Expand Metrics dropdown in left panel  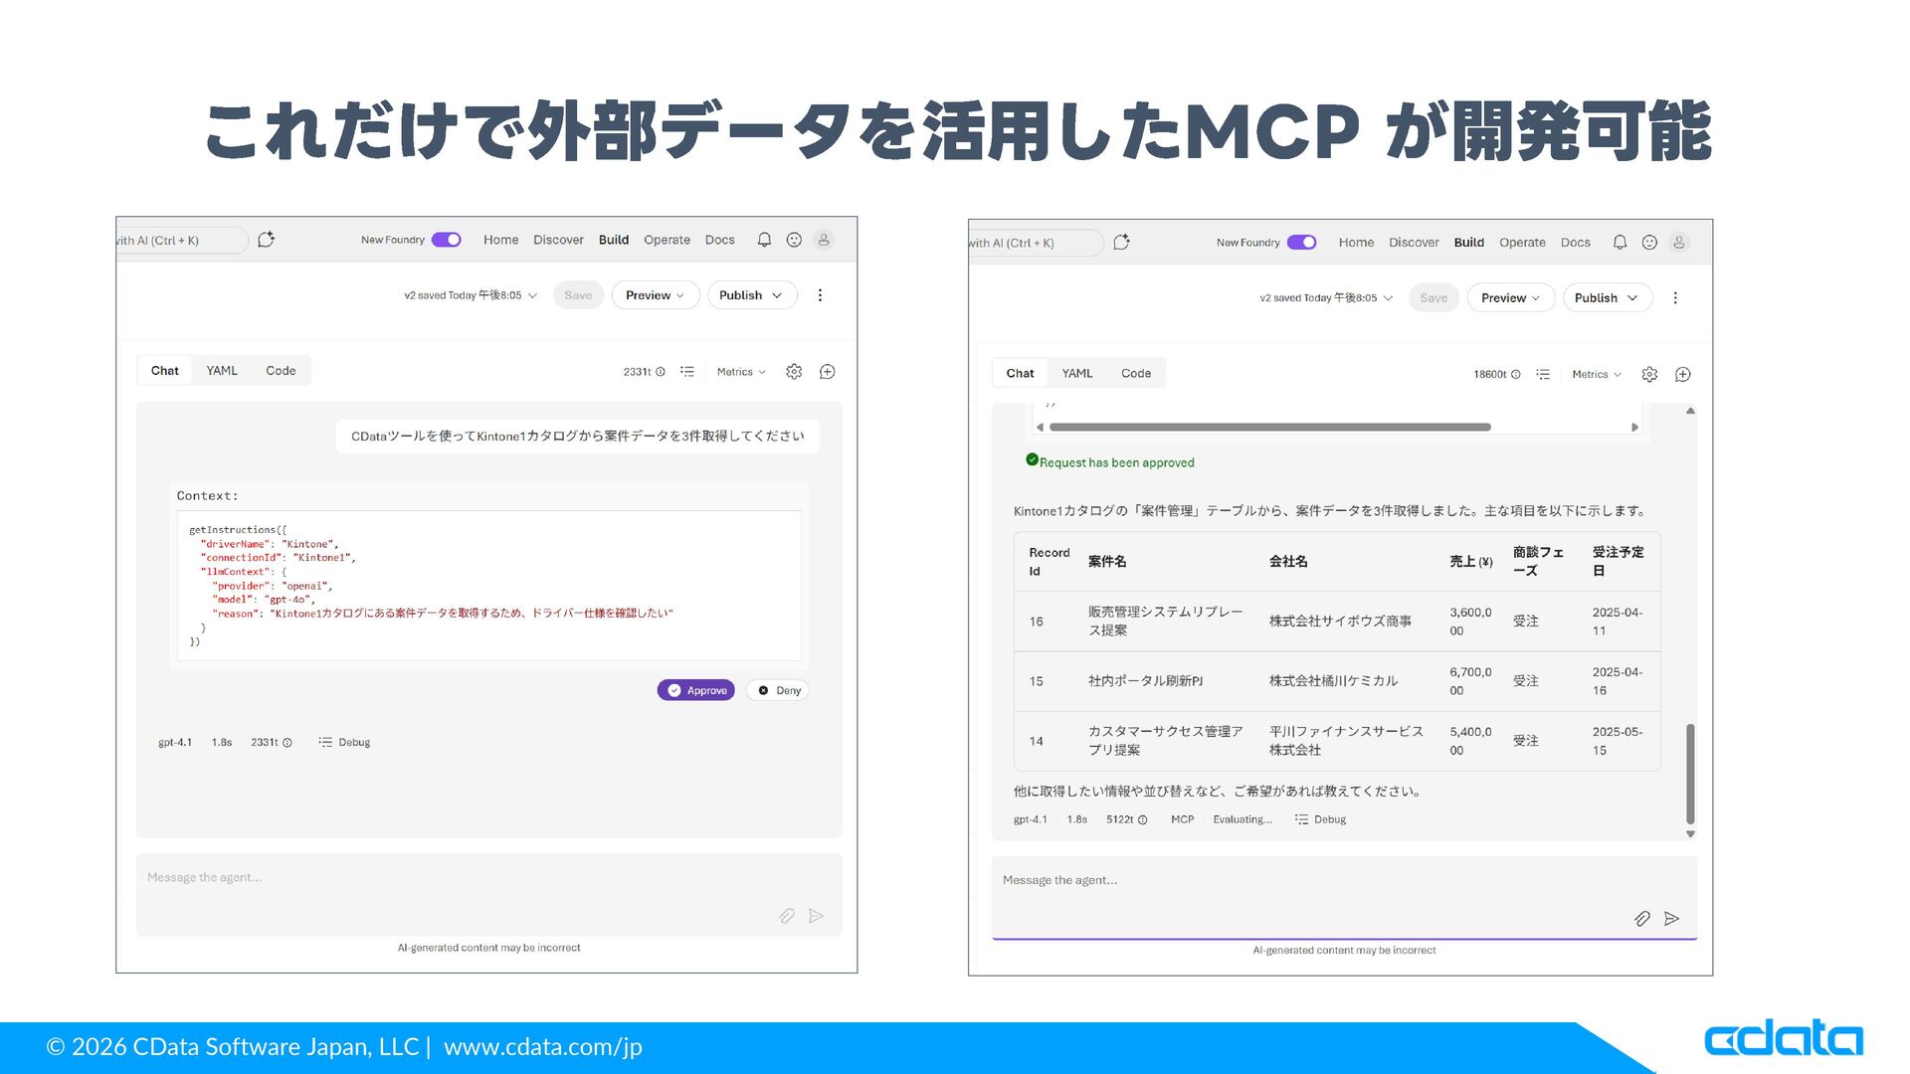(x=741, y=372)
